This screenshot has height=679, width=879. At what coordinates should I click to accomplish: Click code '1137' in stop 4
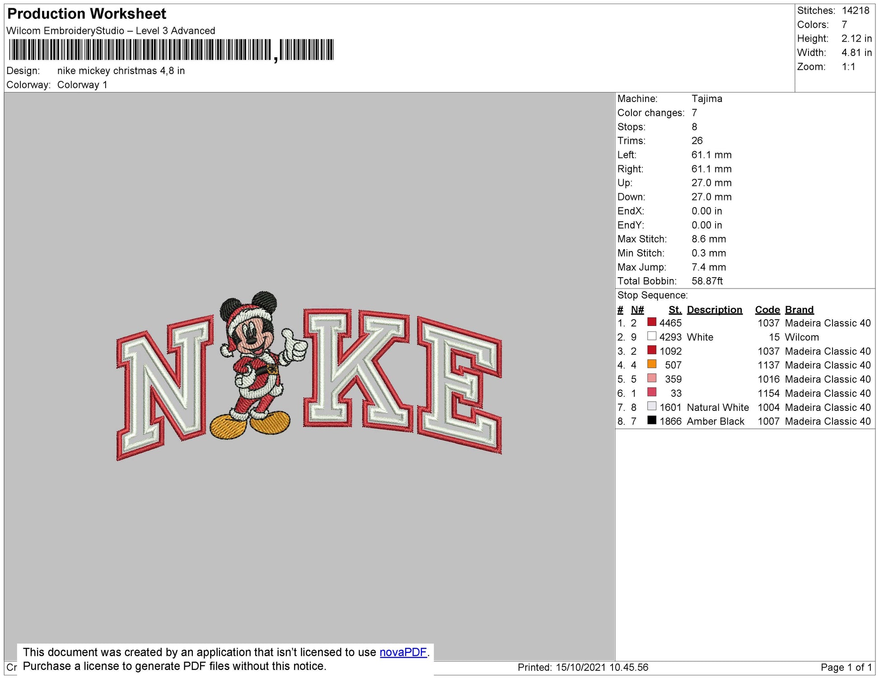click(x=768, y=365)
